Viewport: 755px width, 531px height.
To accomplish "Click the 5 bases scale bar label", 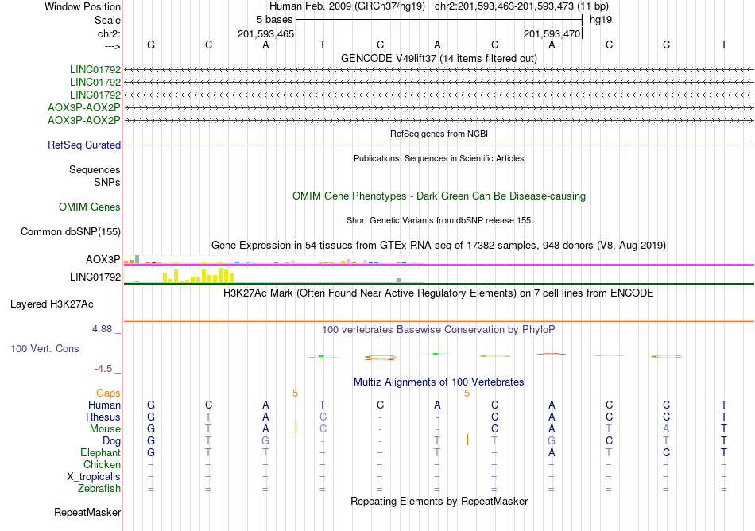I will point(274,20).
